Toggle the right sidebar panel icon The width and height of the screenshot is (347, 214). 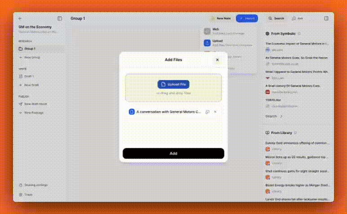326,18
